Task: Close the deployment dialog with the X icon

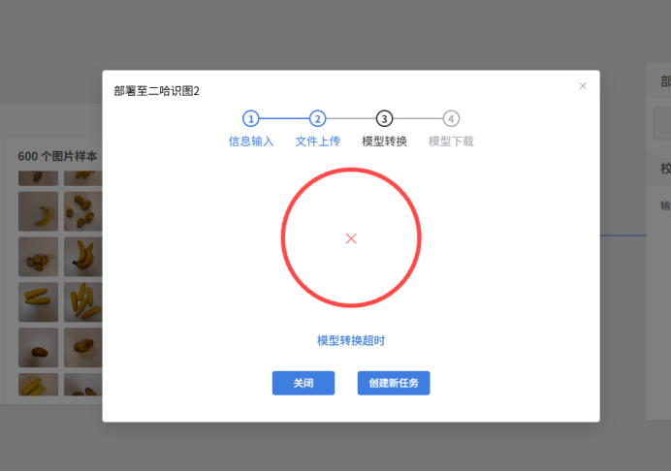Action: [583, 86]
